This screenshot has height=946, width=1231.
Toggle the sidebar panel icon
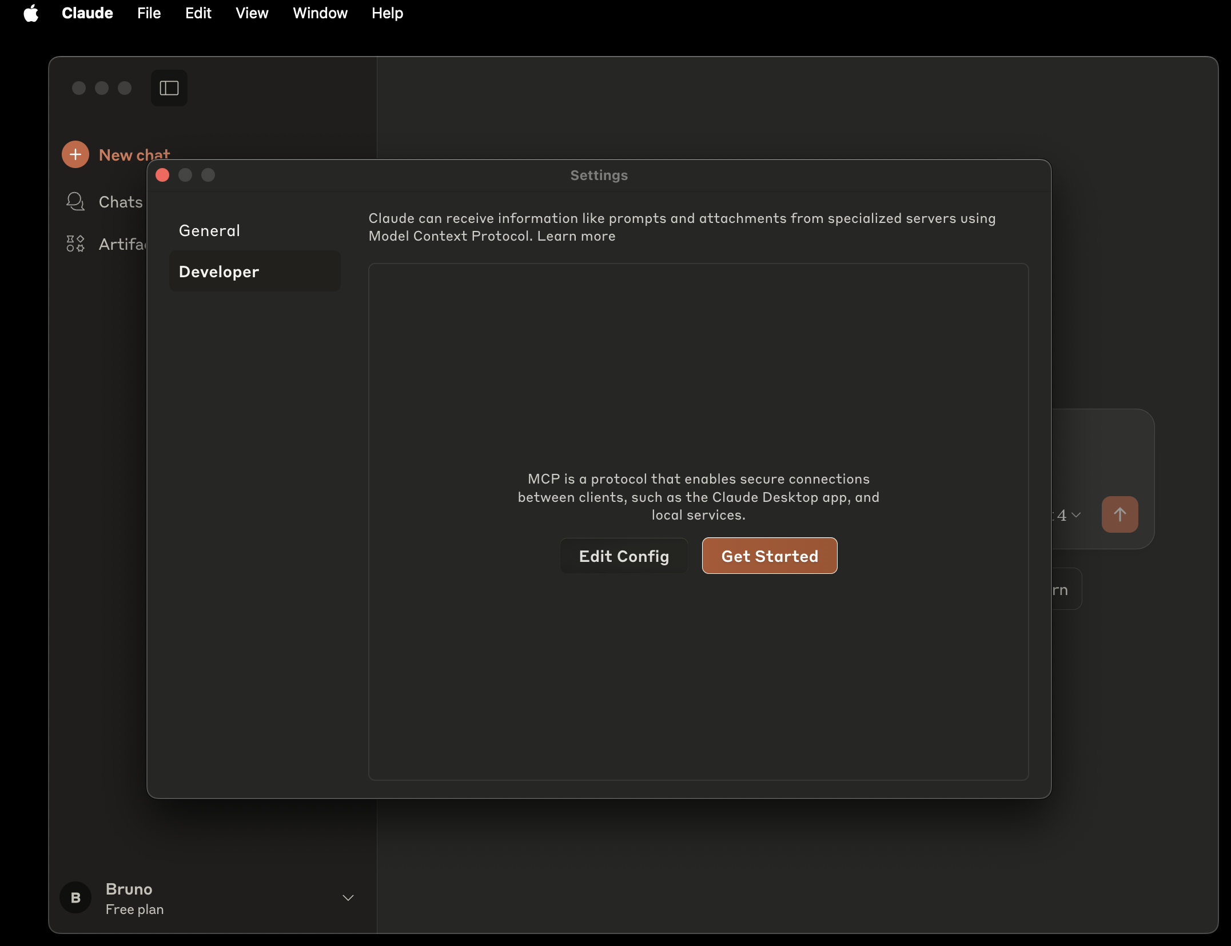[169, 88]
